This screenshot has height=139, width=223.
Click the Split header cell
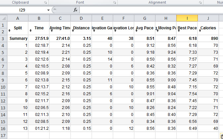coord(18,28)
